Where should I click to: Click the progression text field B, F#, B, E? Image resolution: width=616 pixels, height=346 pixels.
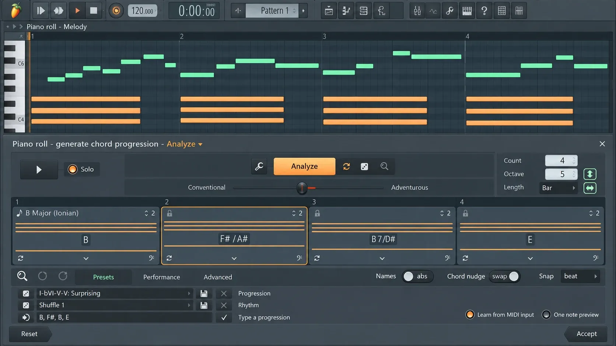(x=124, y=317)
